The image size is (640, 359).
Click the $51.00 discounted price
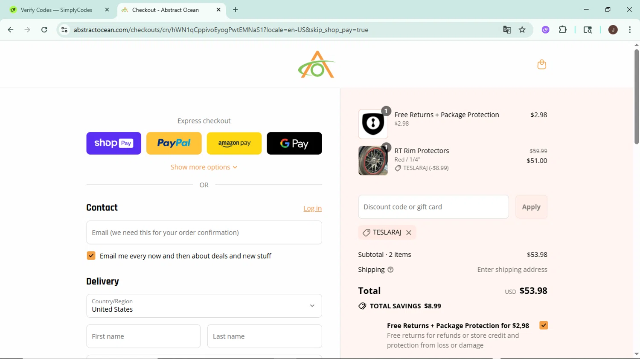[537, 161]
